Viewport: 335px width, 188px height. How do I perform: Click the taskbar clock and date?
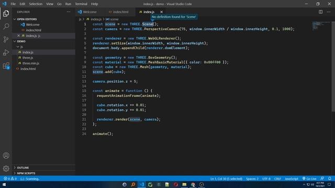320,184
